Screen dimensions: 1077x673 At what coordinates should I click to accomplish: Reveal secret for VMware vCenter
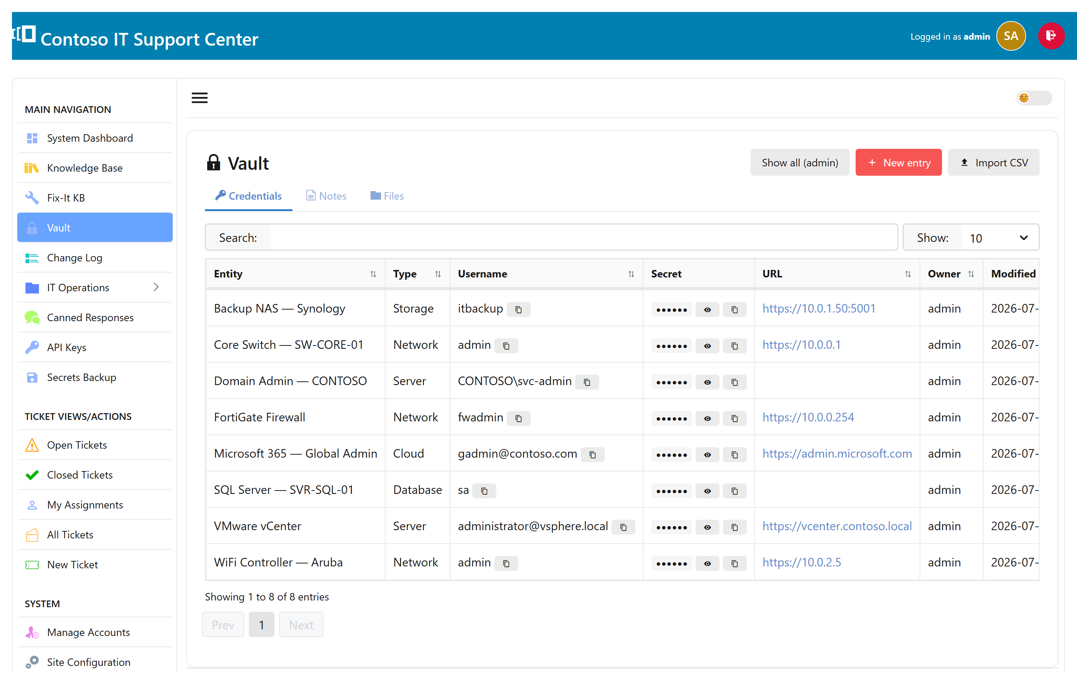(x=707, y=527)
